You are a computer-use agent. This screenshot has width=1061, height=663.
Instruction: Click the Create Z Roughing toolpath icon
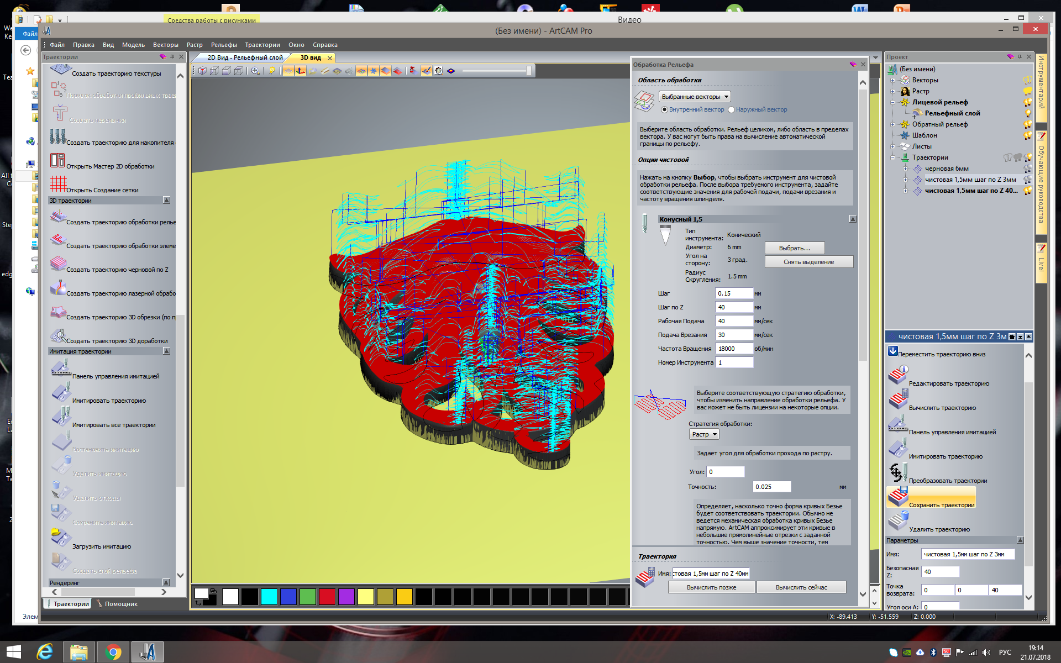58,264
